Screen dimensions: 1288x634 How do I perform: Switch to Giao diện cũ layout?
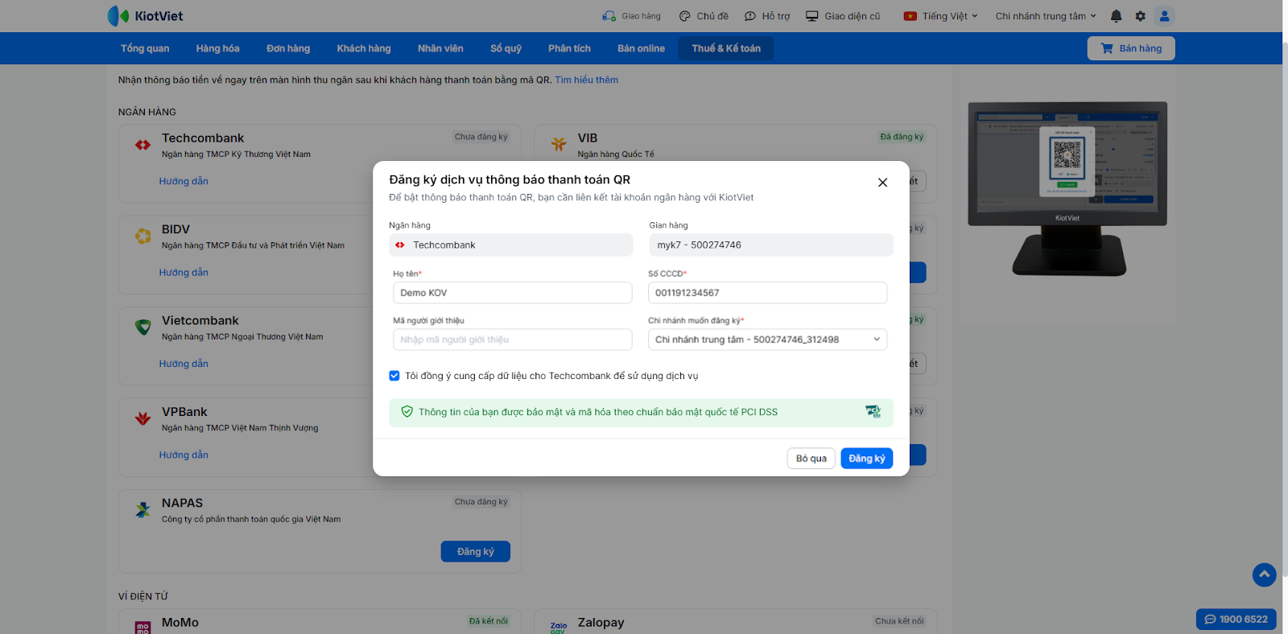click(x=843, y=16)
